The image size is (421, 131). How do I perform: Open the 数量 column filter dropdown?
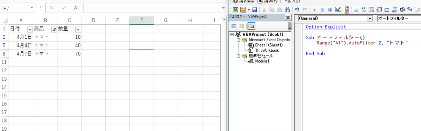[78, 29]
